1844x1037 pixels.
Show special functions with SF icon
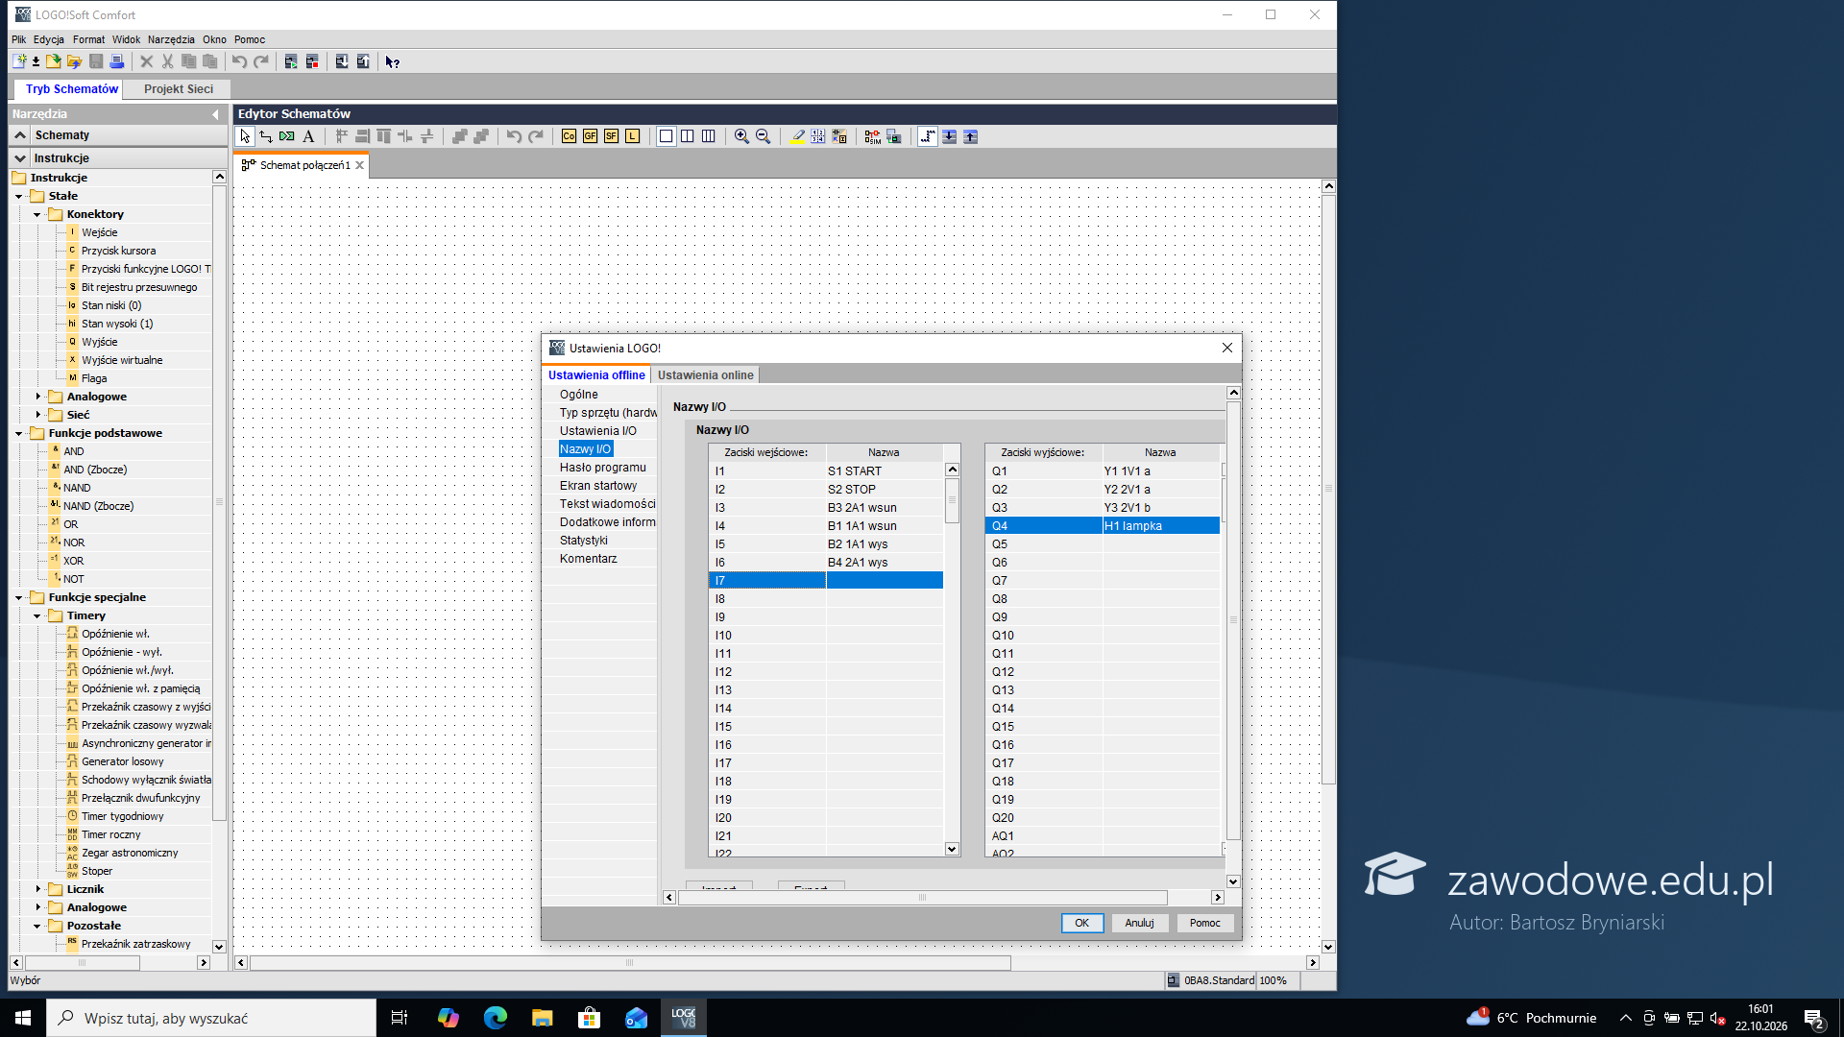pos(611,136)
